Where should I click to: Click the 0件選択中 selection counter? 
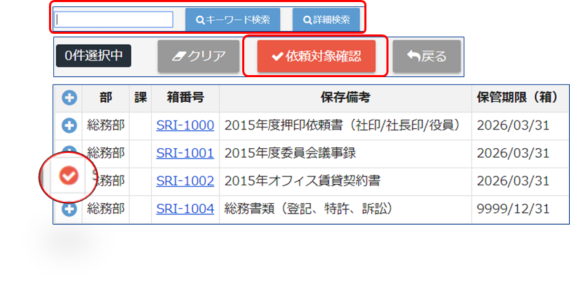(x=93, y=56)
